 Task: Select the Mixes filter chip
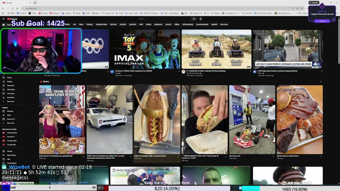[x=81, y=24]
